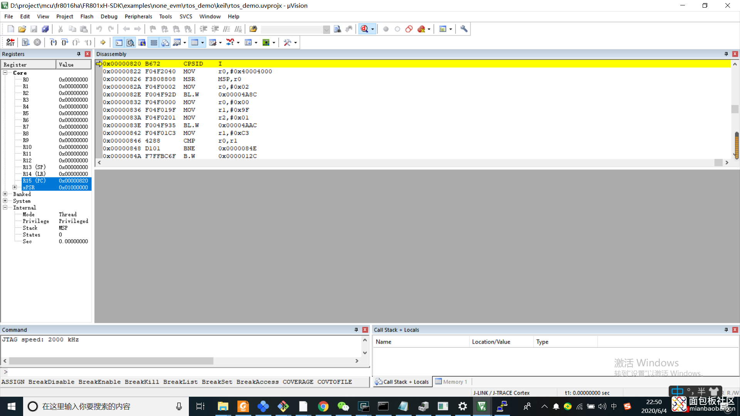Open the Flash menu
Viewport: 740px width, 416px height.
[87, 17]
